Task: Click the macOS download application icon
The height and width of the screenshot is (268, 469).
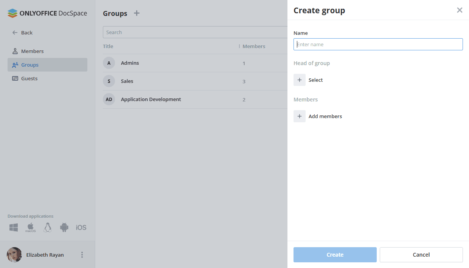Action: [30, 227]
